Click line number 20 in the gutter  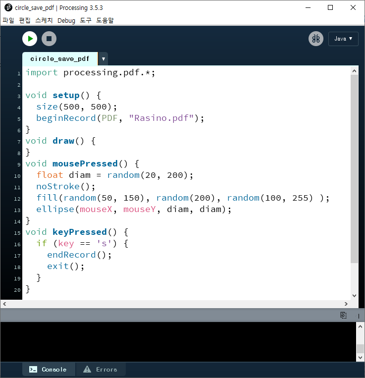[17, 290]
